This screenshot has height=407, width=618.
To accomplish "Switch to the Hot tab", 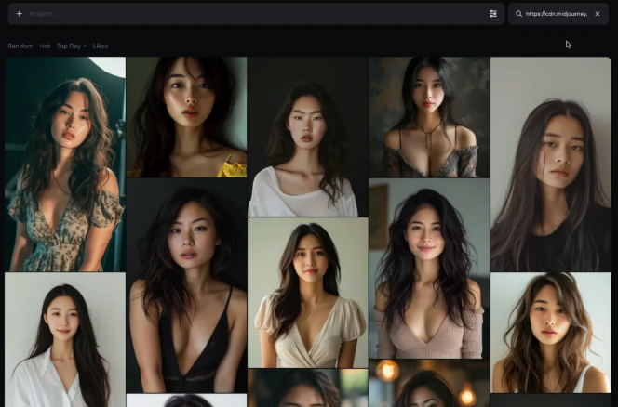I will pos(45,46).
